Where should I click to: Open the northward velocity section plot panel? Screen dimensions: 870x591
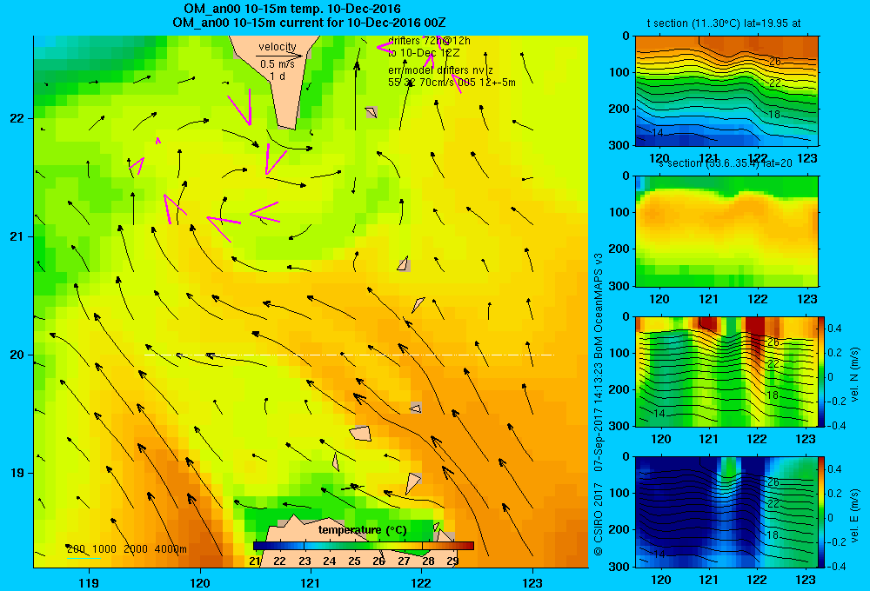coord(726,371)
